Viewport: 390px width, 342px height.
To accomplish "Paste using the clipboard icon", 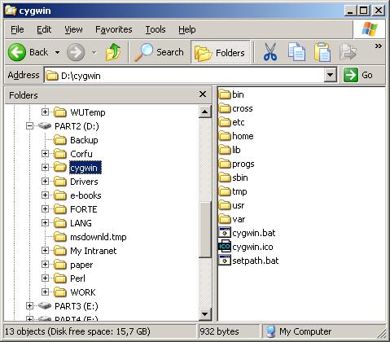I will click(x=322, y=52).
